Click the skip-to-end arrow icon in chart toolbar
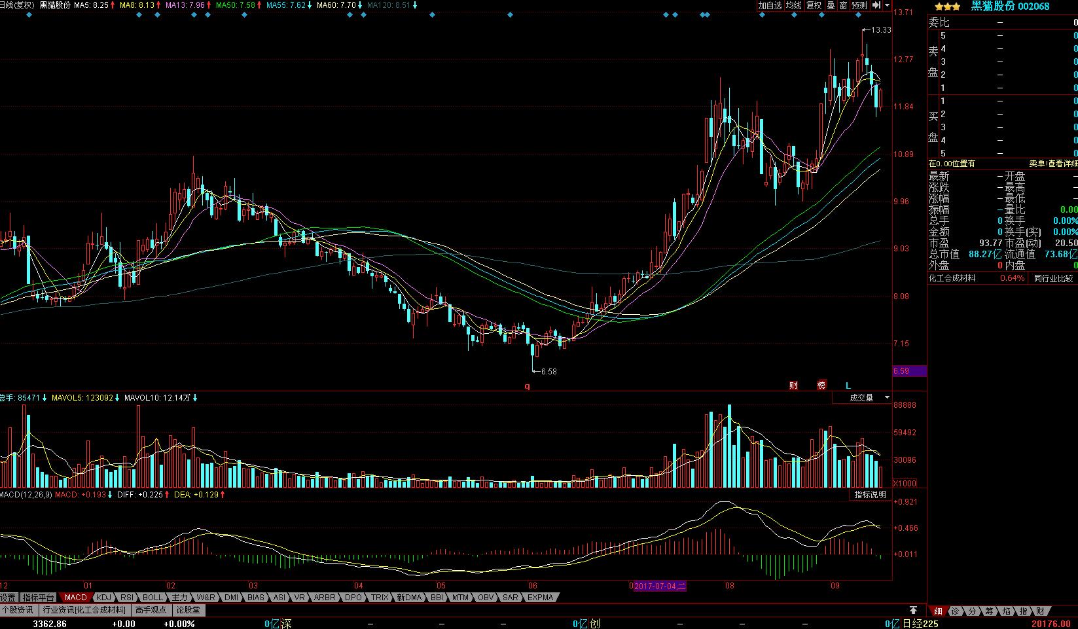The width and height of the screenshot is (1078, 629). (876, 5)
